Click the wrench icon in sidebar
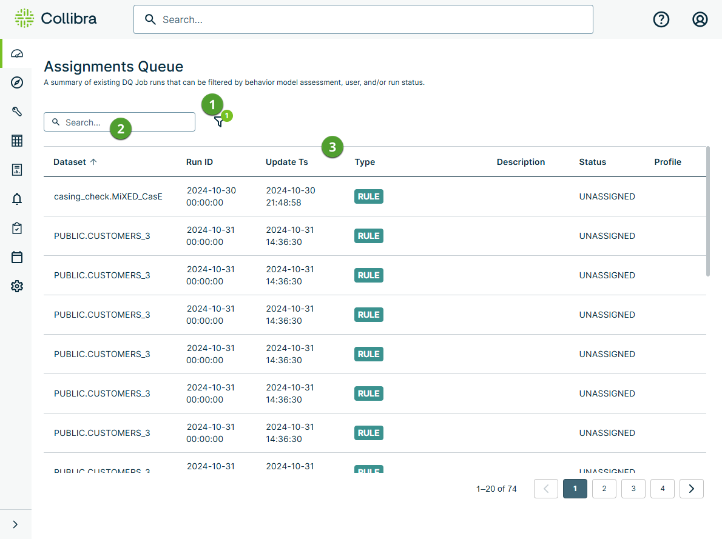Viewport: 722px width, 539px height. pos(17,112)
